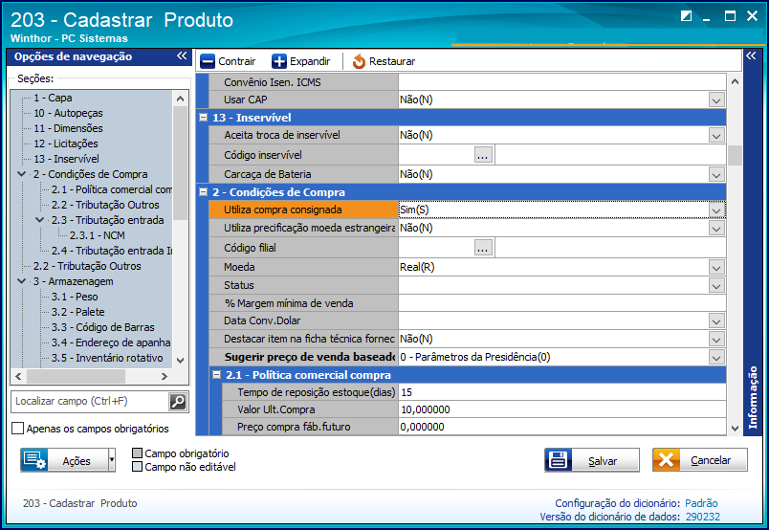The height and width of the screenshot is (530, 769).
Task: Open the Usar CAP dropdown
Action: tap(716, 100)
